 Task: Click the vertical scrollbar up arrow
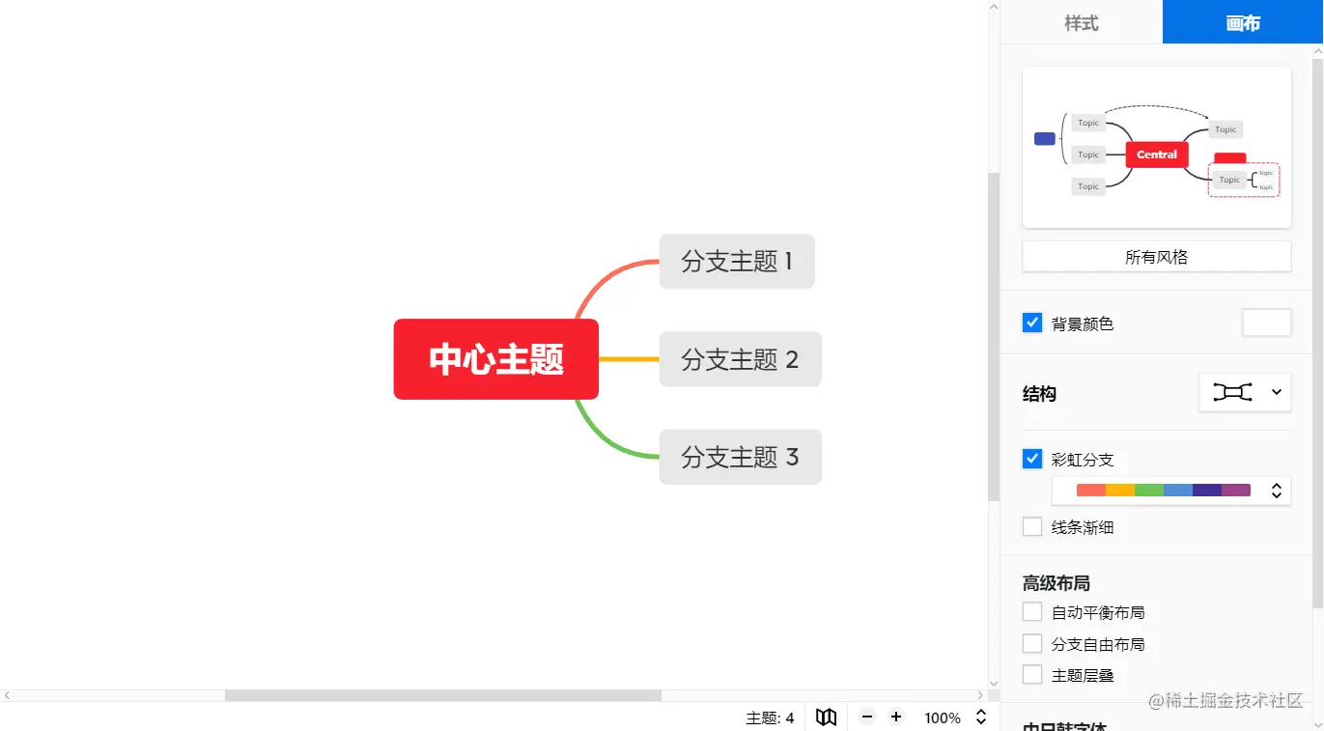994,7
